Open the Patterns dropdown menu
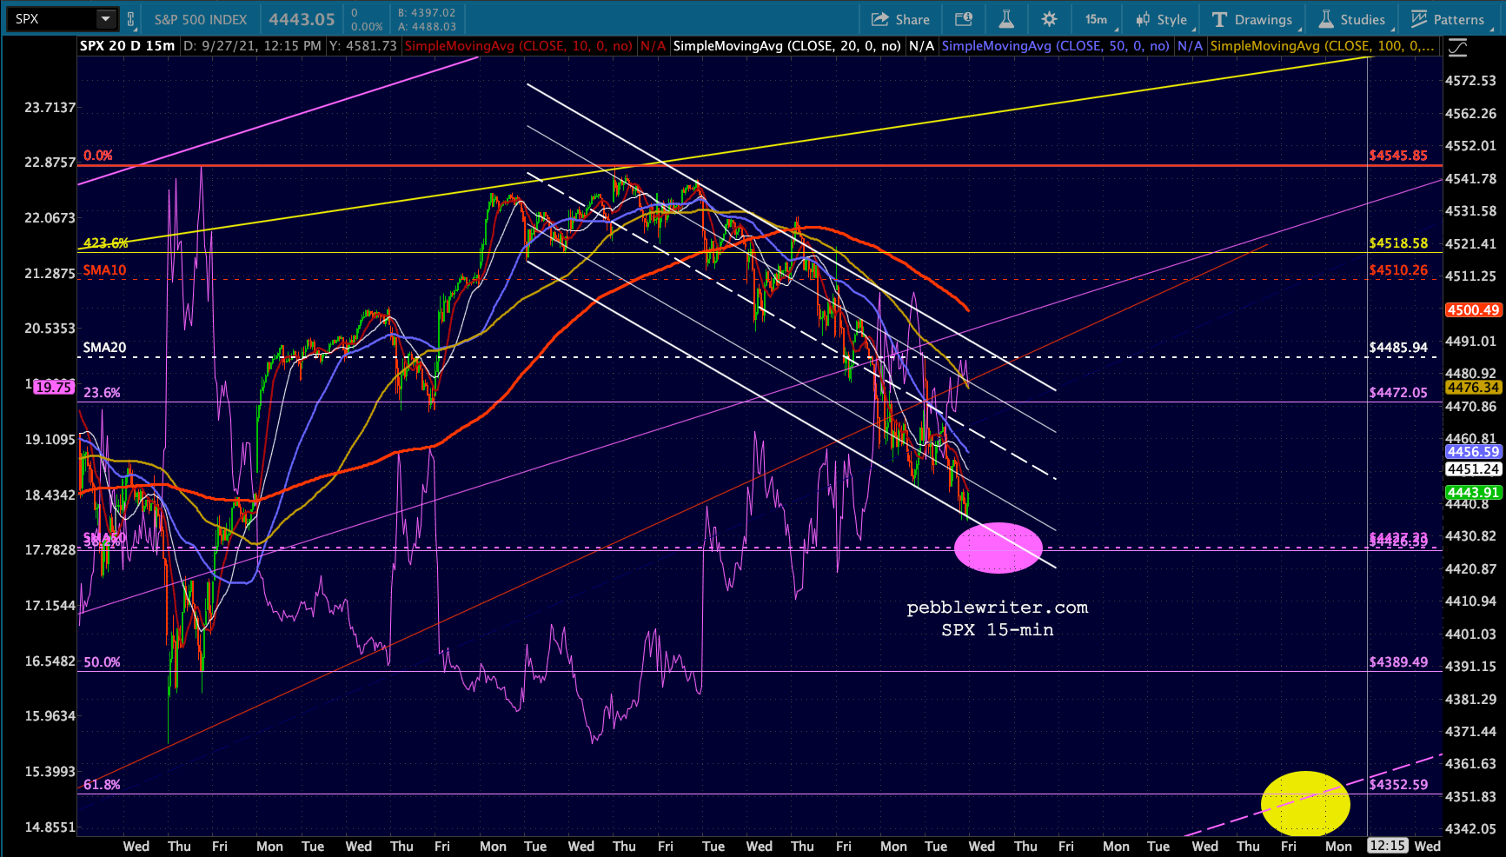Image resolution: width=1506 pixels, height=857 pixels. (x=1449, y=19)
